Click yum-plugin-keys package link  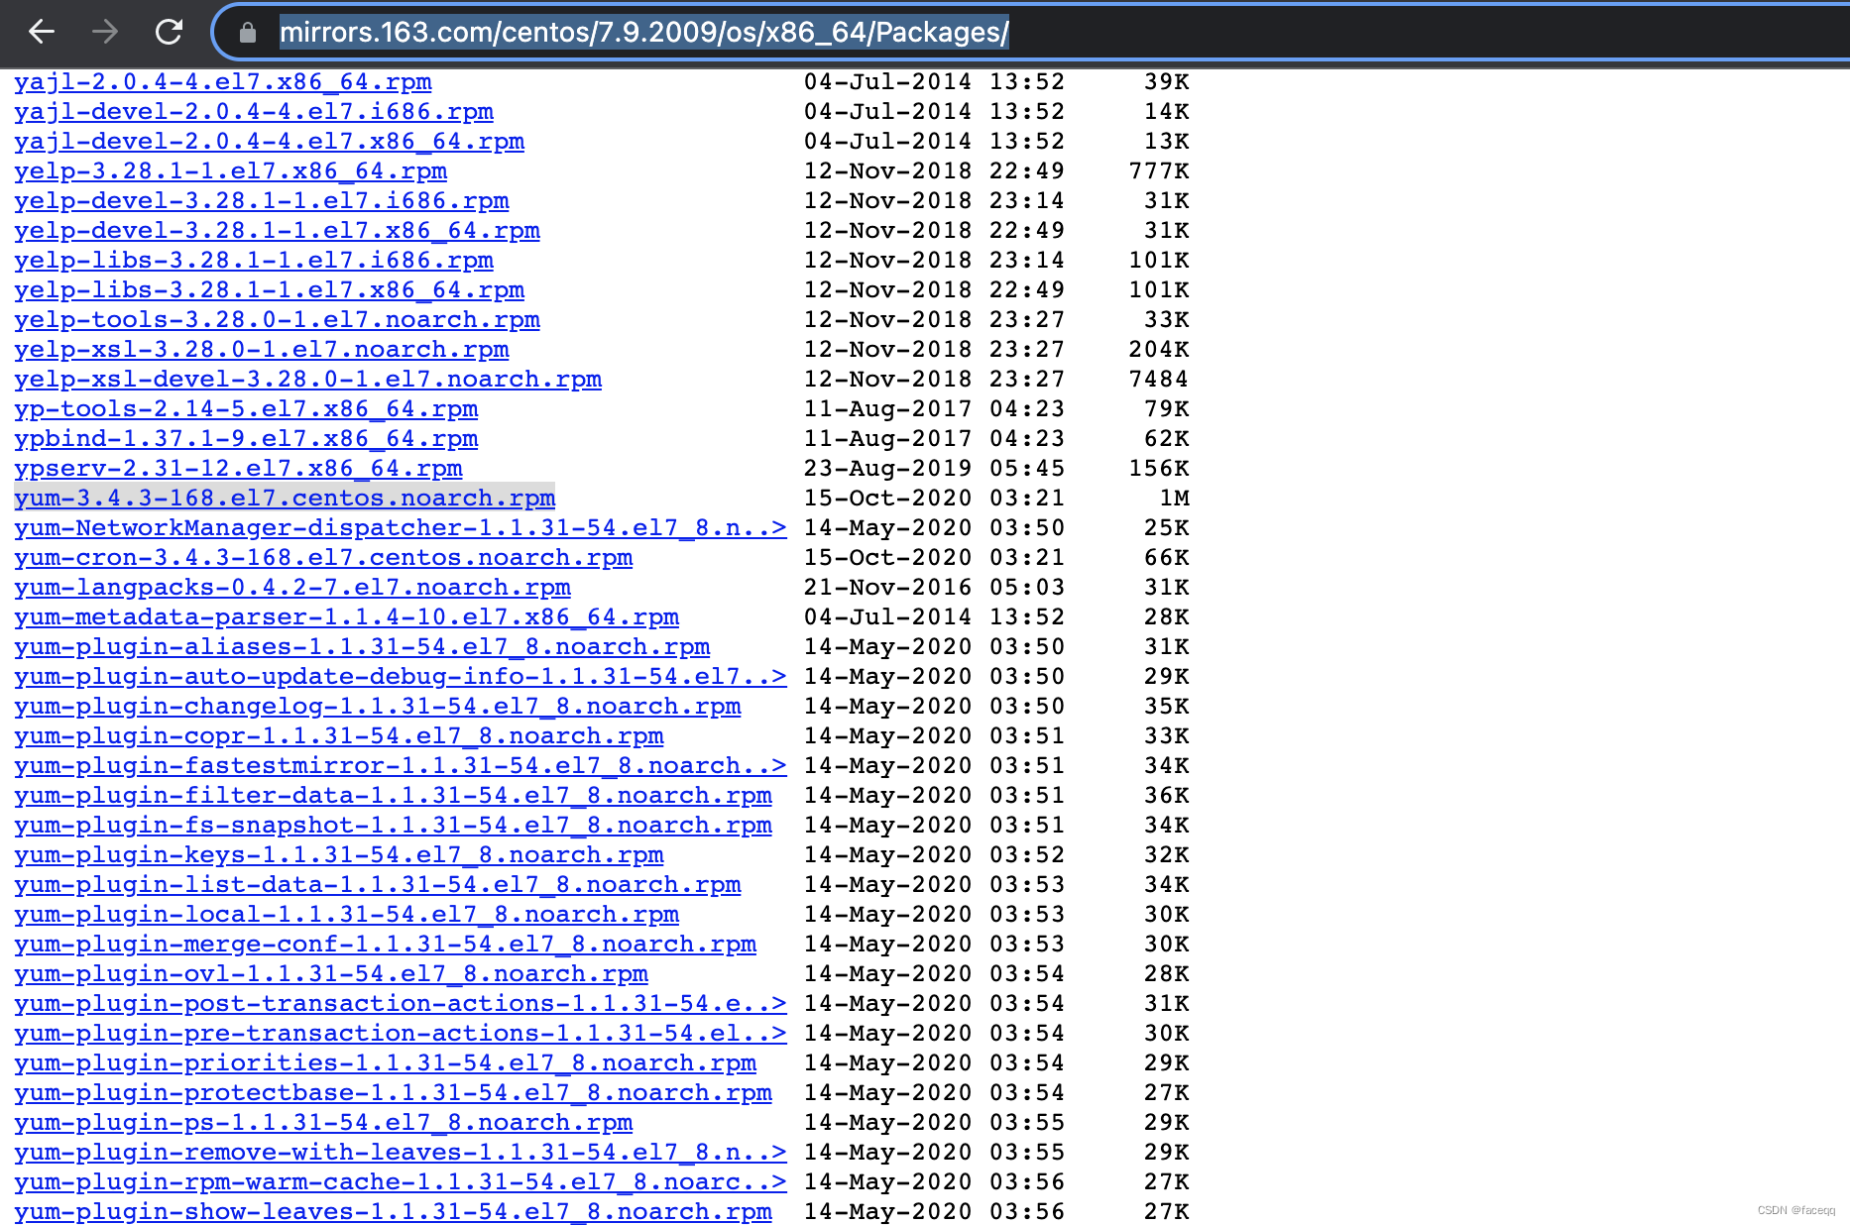point(339,855)
